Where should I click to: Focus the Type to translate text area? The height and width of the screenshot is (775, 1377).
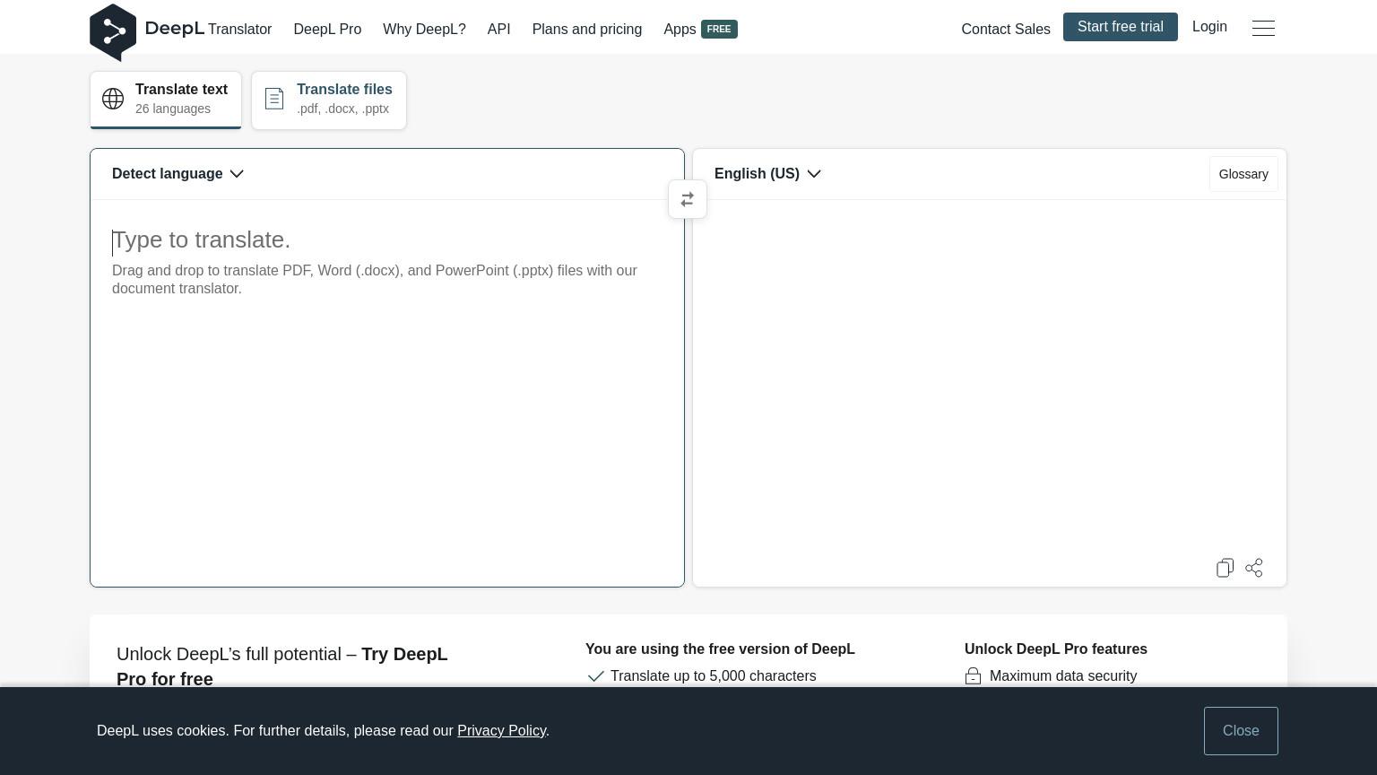pos(387,393)
